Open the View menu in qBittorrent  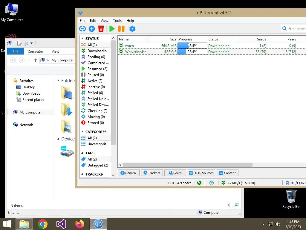point(104,21)
